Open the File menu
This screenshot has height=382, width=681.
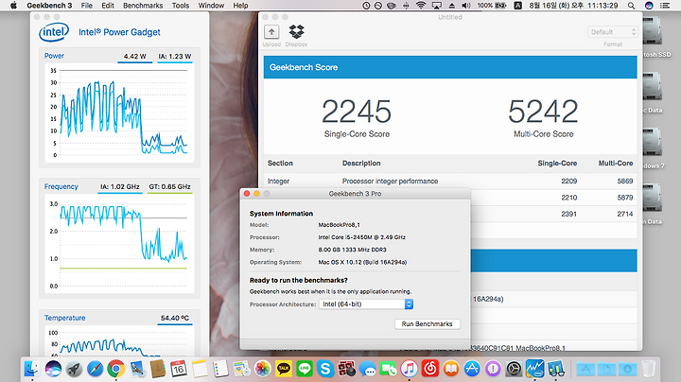coord(87,6)
